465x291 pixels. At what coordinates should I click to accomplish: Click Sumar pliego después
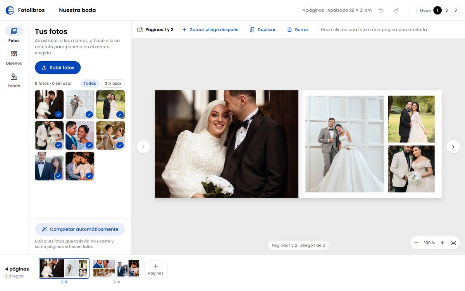click(x=210, y=29)
